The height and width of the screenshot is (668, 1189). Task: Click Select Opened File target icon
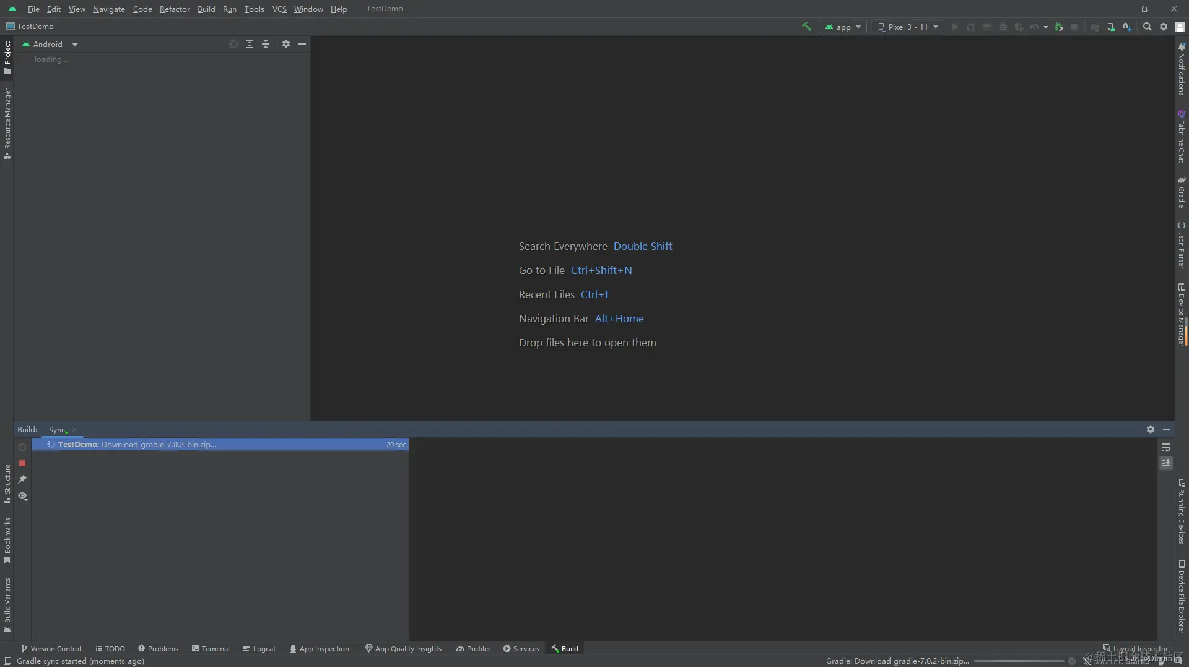[233, 44]
